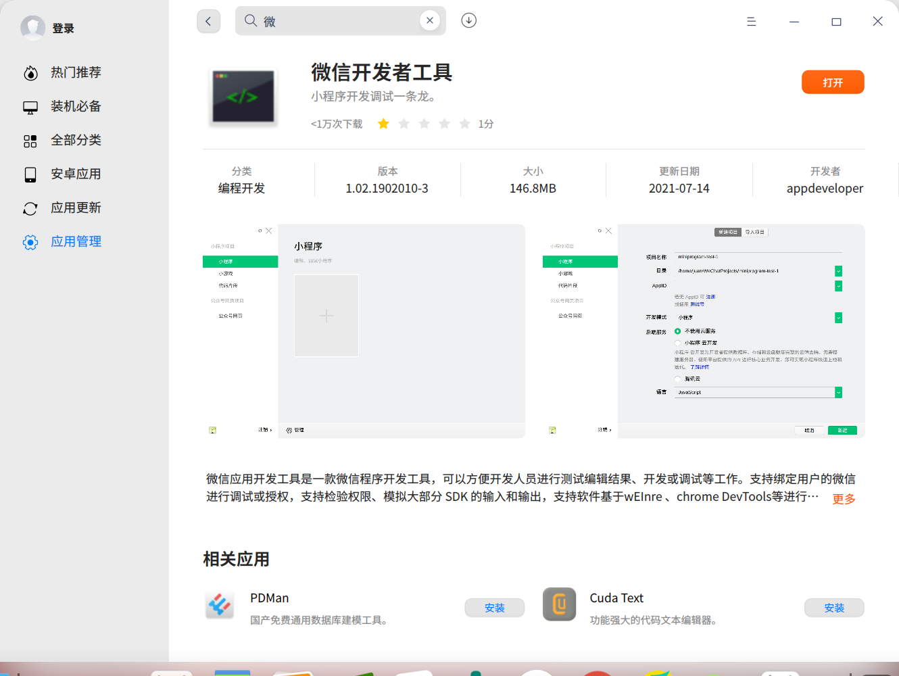Click the Cuda Text app icon

[x=560, y=604]
